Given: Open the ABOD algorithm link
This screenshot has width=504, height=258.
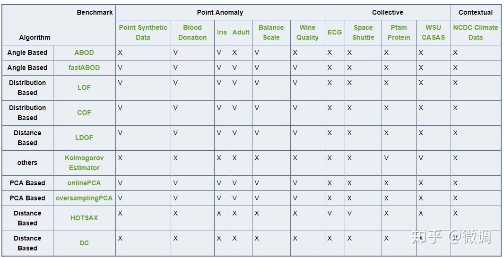Looking at the screenshot, I should point(84,52).
